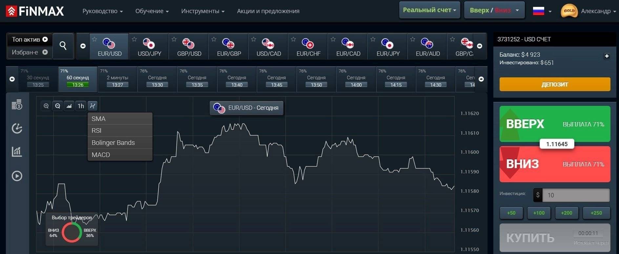The height and width of the screenshot is (254, 619).
Task: Open the language flag dropdown
Action: pos(542,11)
